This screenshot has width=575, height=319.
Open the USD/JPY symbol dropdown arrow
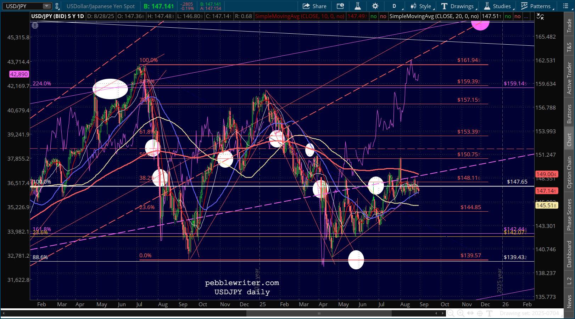click(47, 6)
